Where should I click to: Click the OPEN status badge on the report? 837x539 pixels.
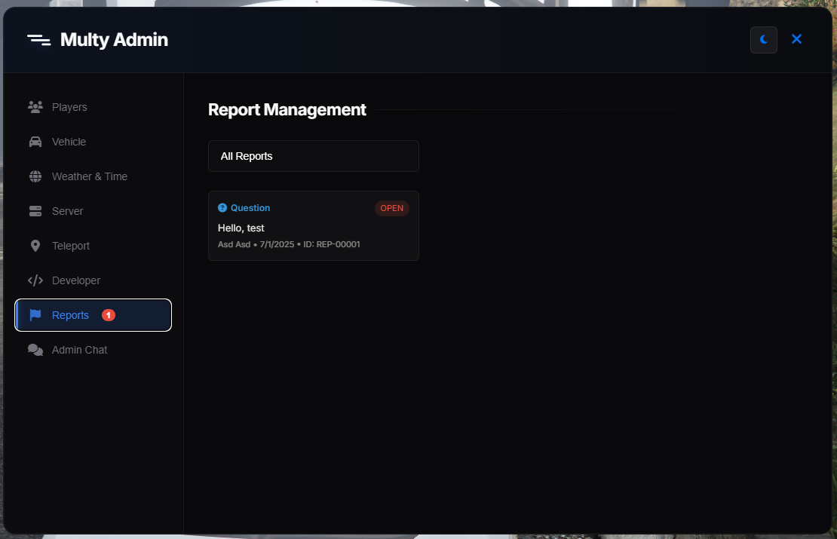[x=391, y=208]
